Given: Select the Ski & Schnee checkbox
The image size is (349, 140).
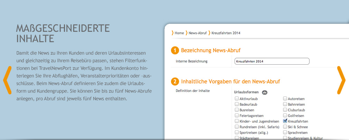Looking at the screenshot, I should tap(285, 127).
